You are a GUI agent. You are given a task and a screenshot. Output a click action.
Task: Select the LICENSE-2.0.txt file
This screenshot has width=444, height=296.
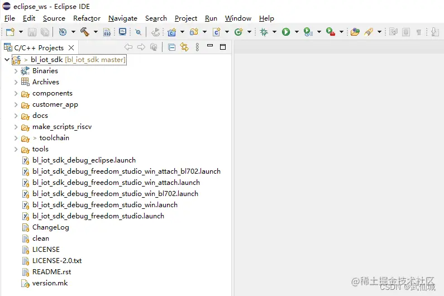[57, 261]
